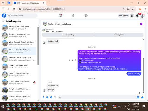Open the Chrome profile icon

click(140, 9)
